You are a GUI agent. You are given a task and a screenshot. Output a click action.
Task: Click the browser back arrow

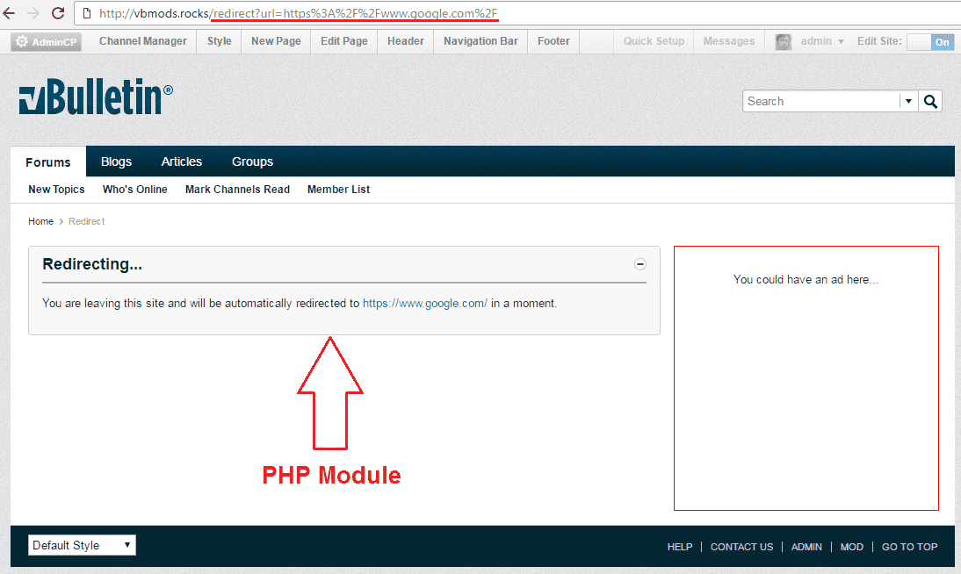pos(9,13)
